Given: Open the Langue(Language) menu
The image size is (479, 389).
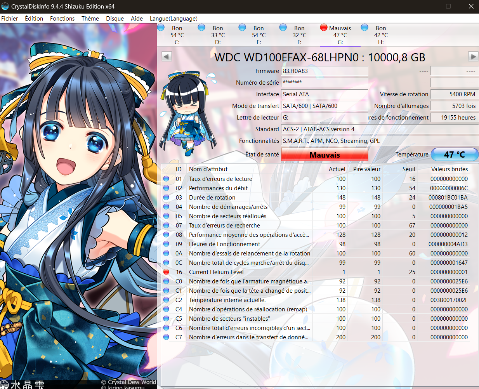Looking at the screenshot, I should [x=174, y=19].
